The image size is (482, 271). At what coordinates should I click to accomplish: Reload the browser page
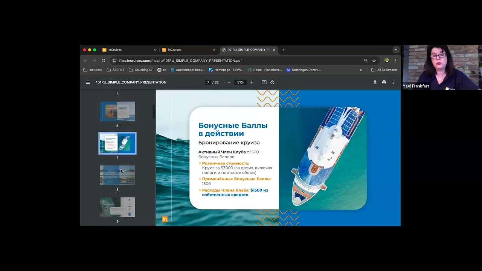pyautogui.click(x=103, y=61)
